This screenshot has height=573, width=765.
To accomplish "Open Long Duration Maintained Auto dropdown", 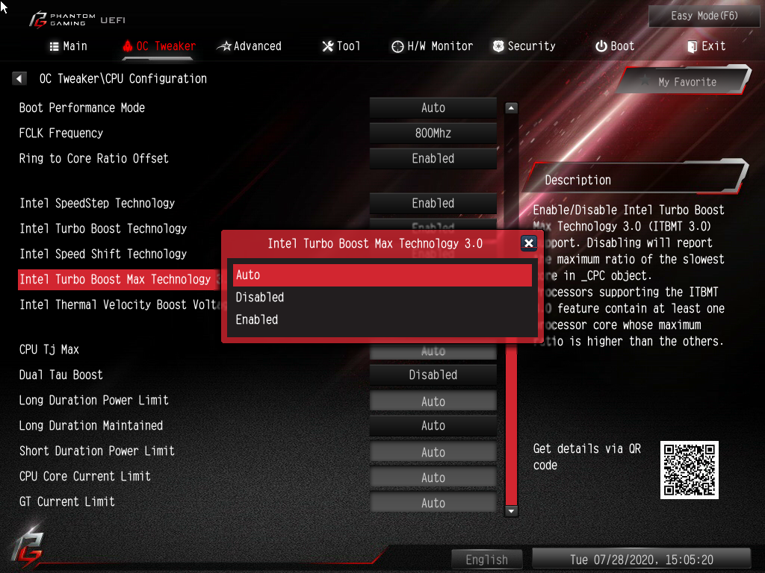I will pyautogui.click(x=433, y=425).
